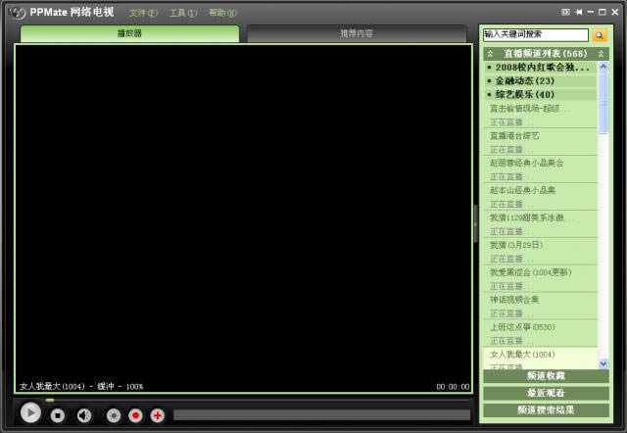Click the red plus add-channel icon
This screenshot has width=627, height=433.
point(158,415)
